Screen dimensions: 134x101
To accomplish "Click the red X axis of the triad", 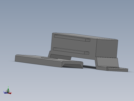I will (10, 93).
